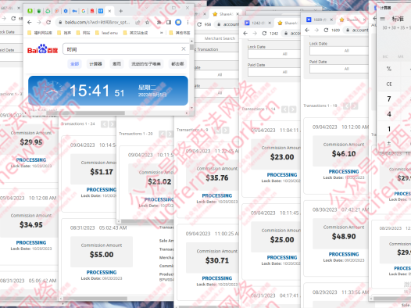Open the side panel icon in Baidu window
The height and width of the screenshot is (308, 411).
point(169,23)
